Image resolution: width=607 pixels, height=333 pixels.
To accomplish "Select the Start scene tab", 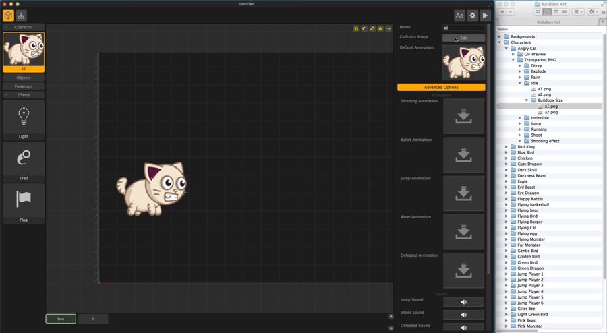I will tap(61, 319).
